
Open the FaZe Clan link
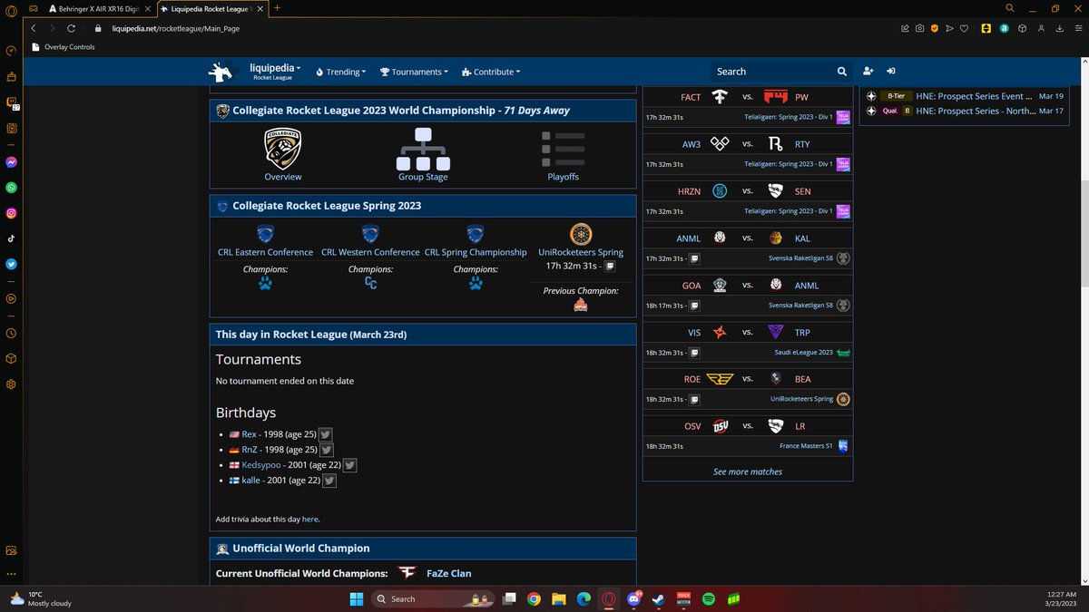click(x=448, y=573)
